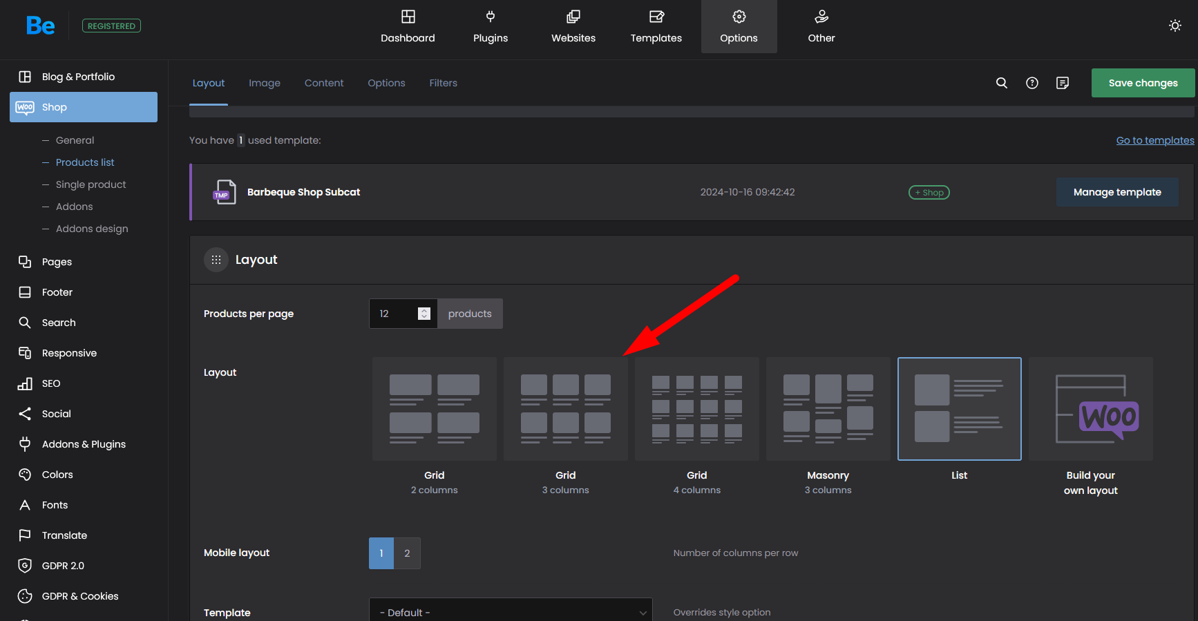The height and width of the screenshot is (621, 1198).
Task: Open the Templates section
Action: click(656, 27)
